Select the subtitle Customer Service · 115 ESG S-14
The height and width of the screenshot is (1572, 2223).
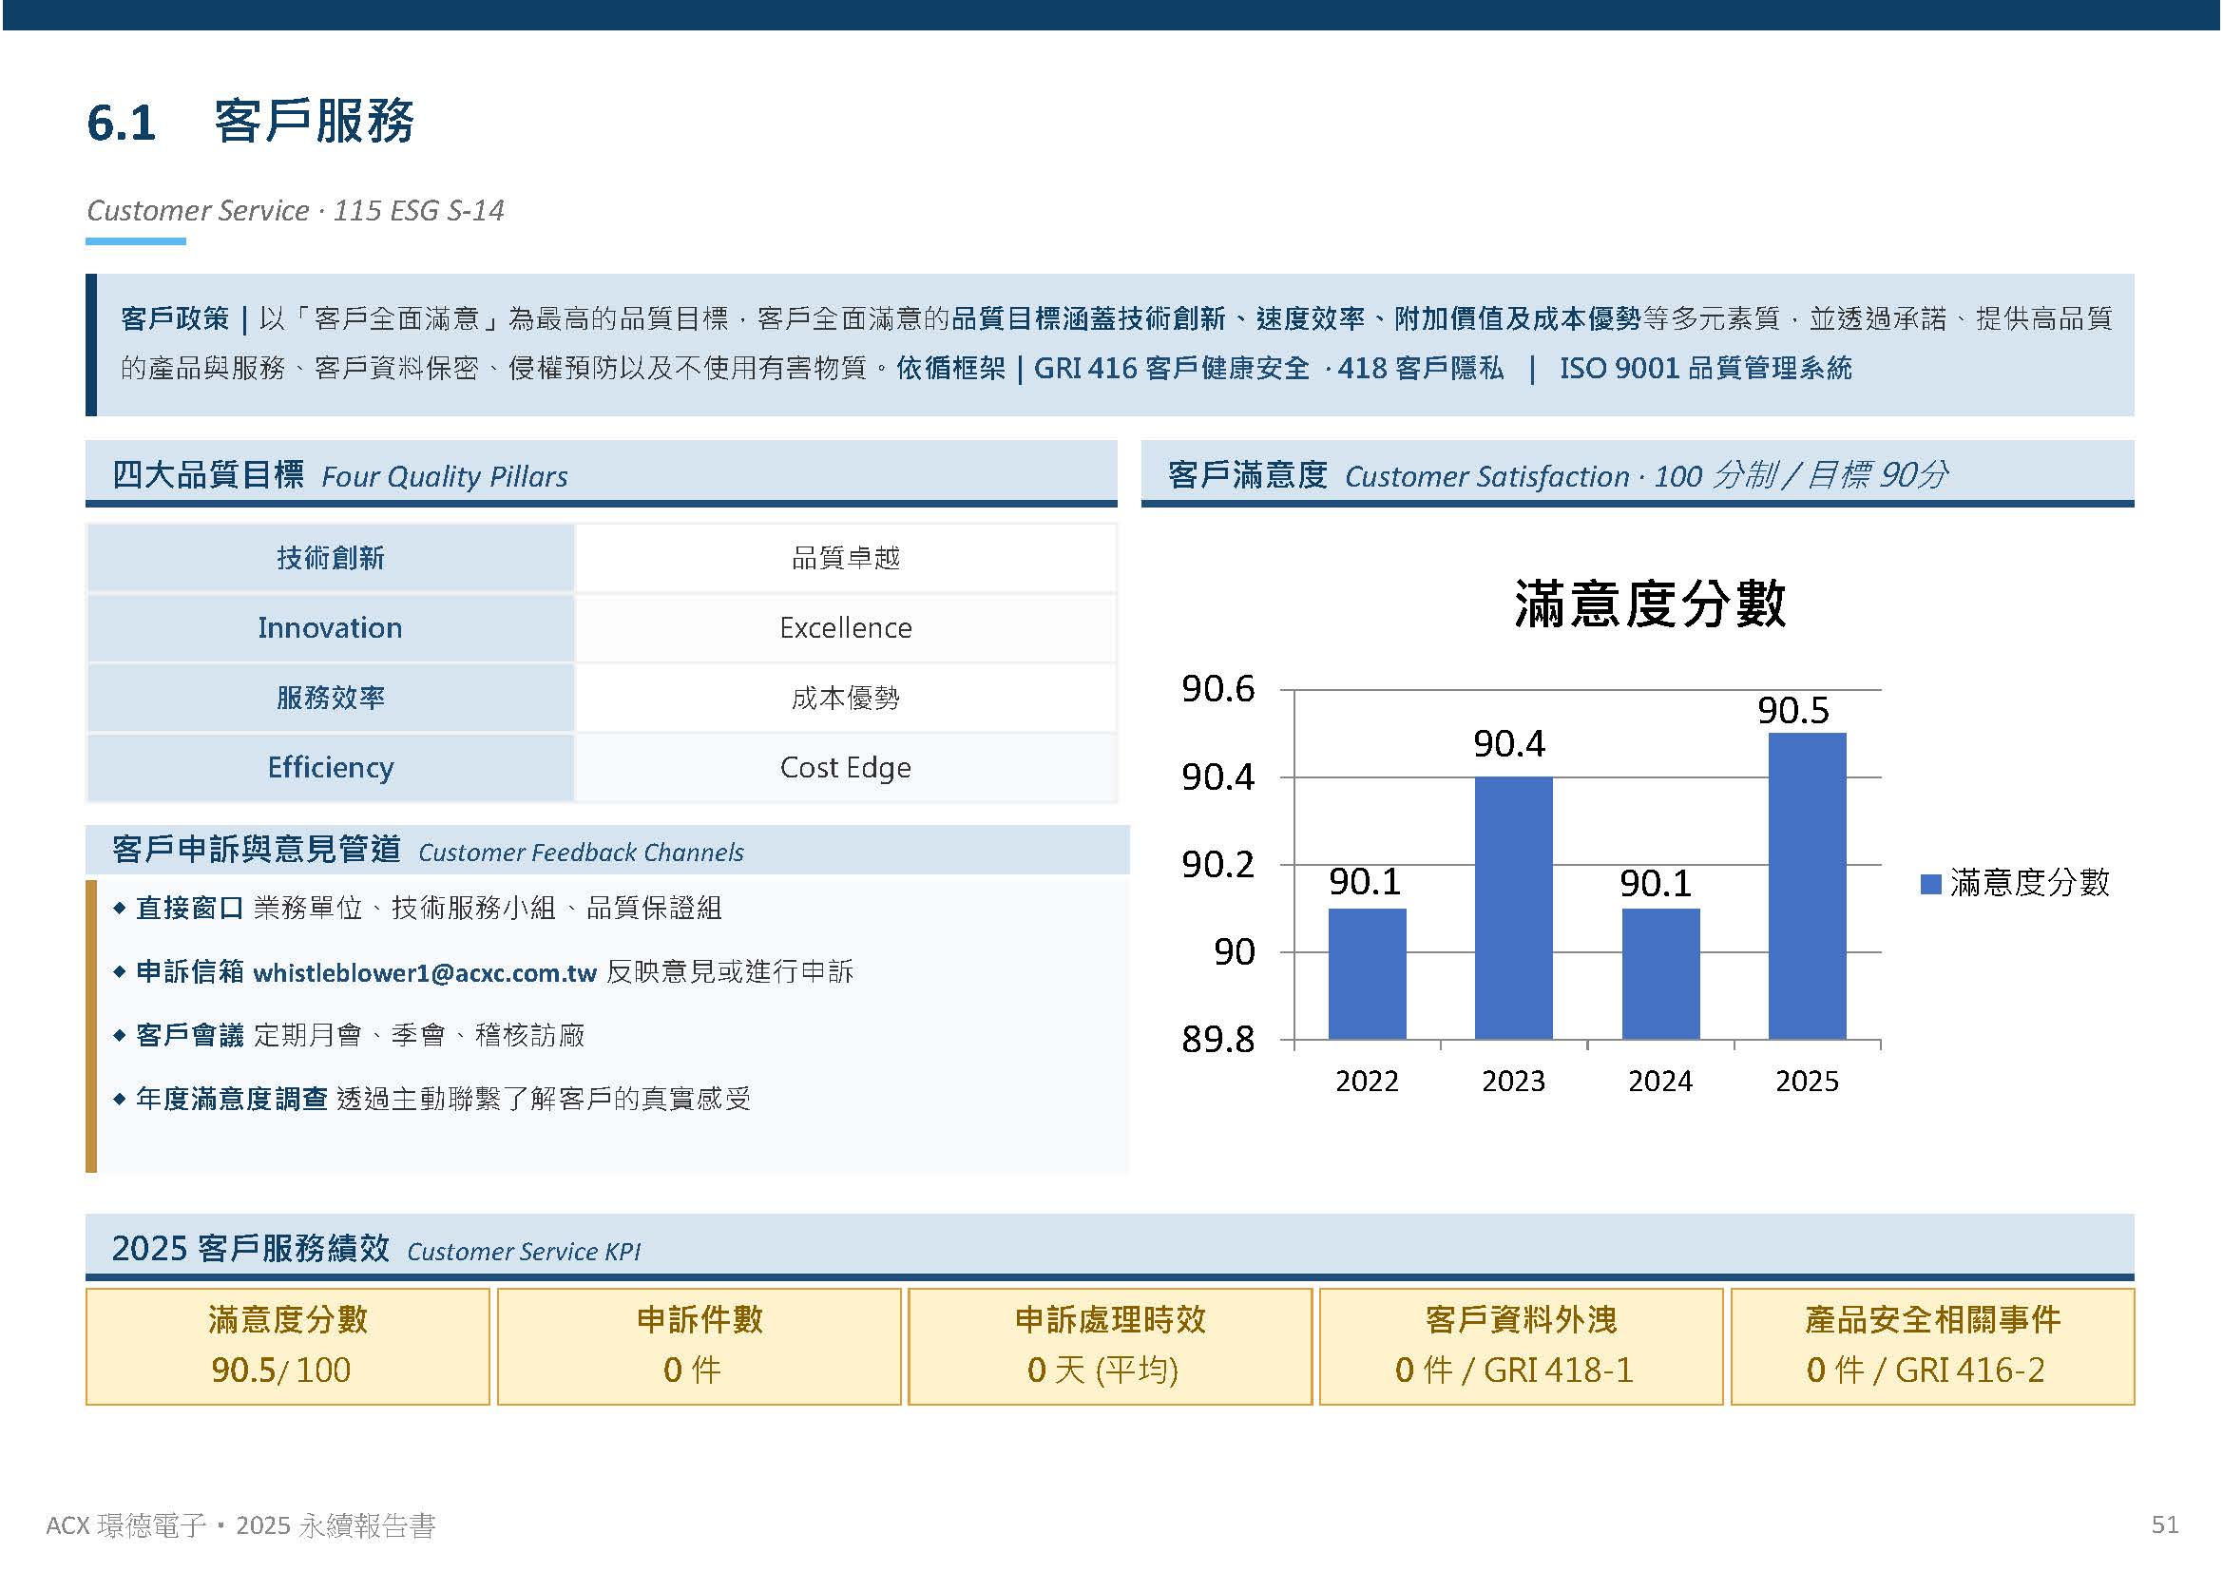pos(296,210)
